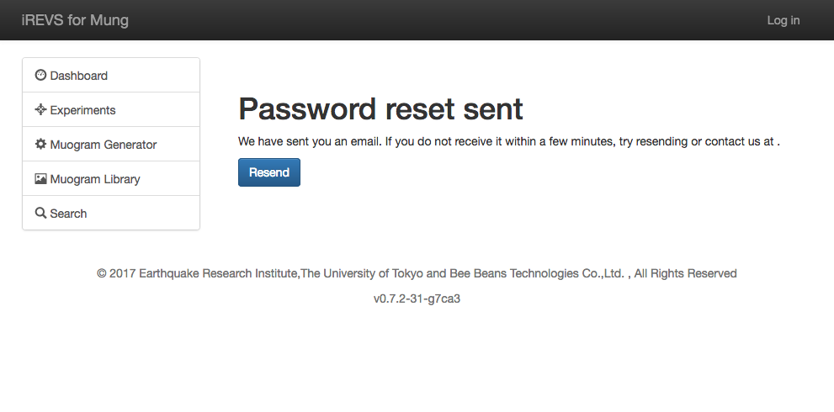Click the Search magnifying glass icon
This screenshot has height=412, width=834.
[x=40, y=213]
